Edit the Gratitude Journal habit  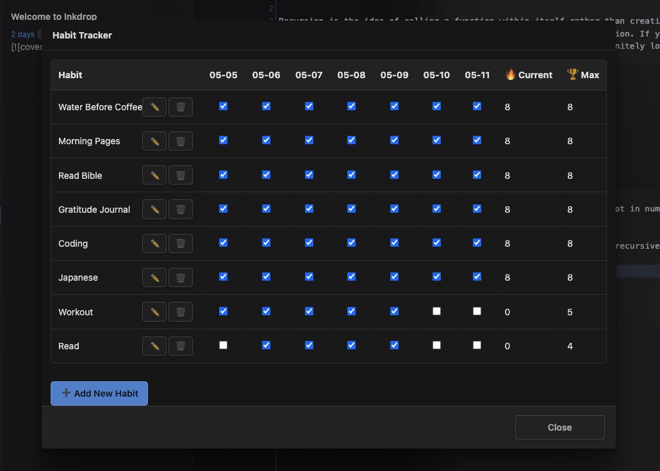tap(154, 209)
